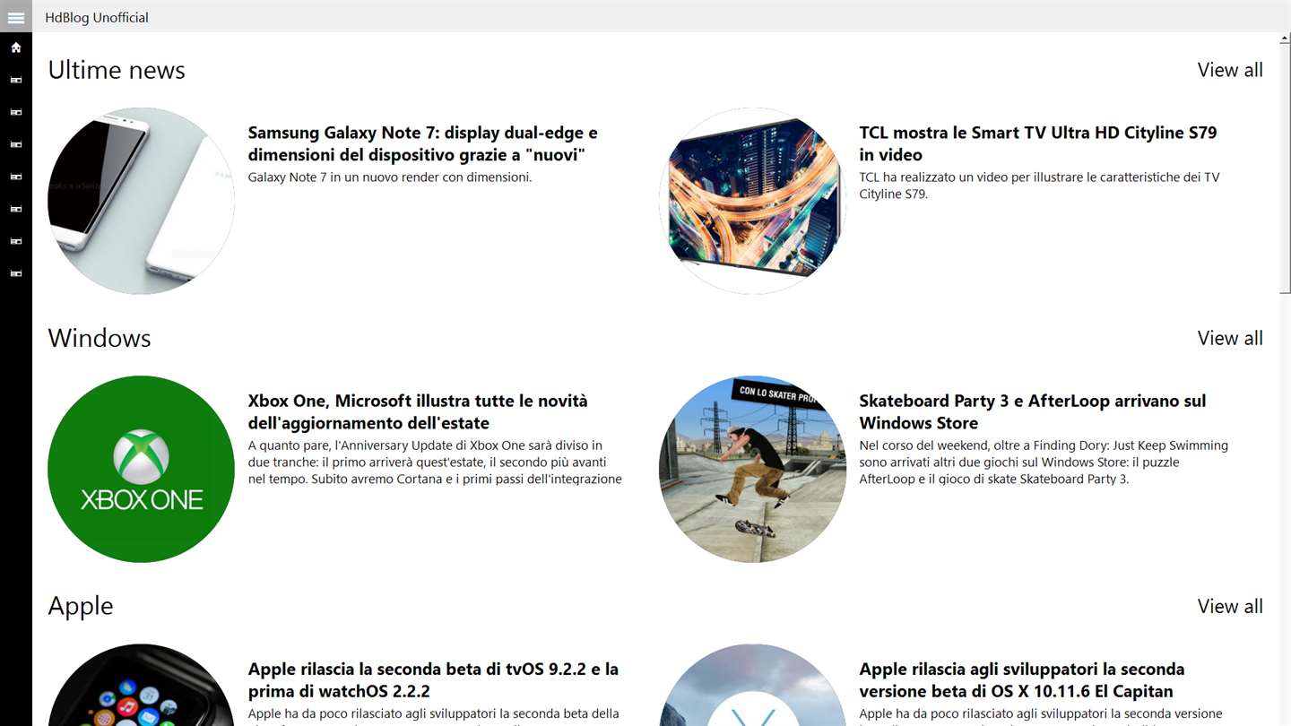Click the scrollbar up arrow
1291x726 pixels.
[x=1285, y=39]
